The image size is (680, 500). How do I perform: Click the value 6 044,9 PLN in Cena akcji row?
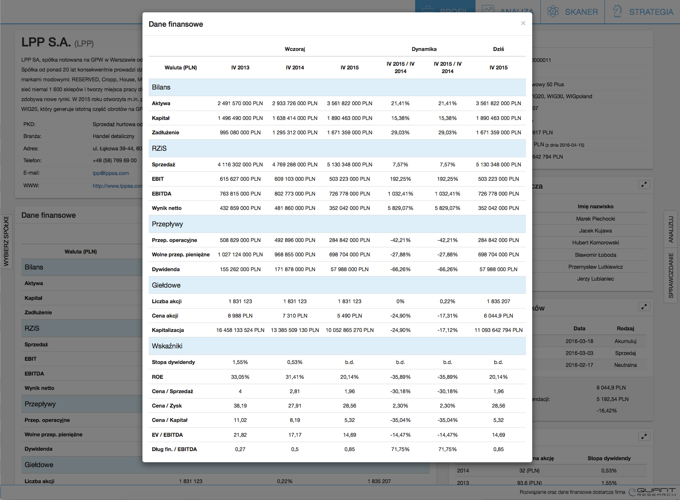pos(499,316)
